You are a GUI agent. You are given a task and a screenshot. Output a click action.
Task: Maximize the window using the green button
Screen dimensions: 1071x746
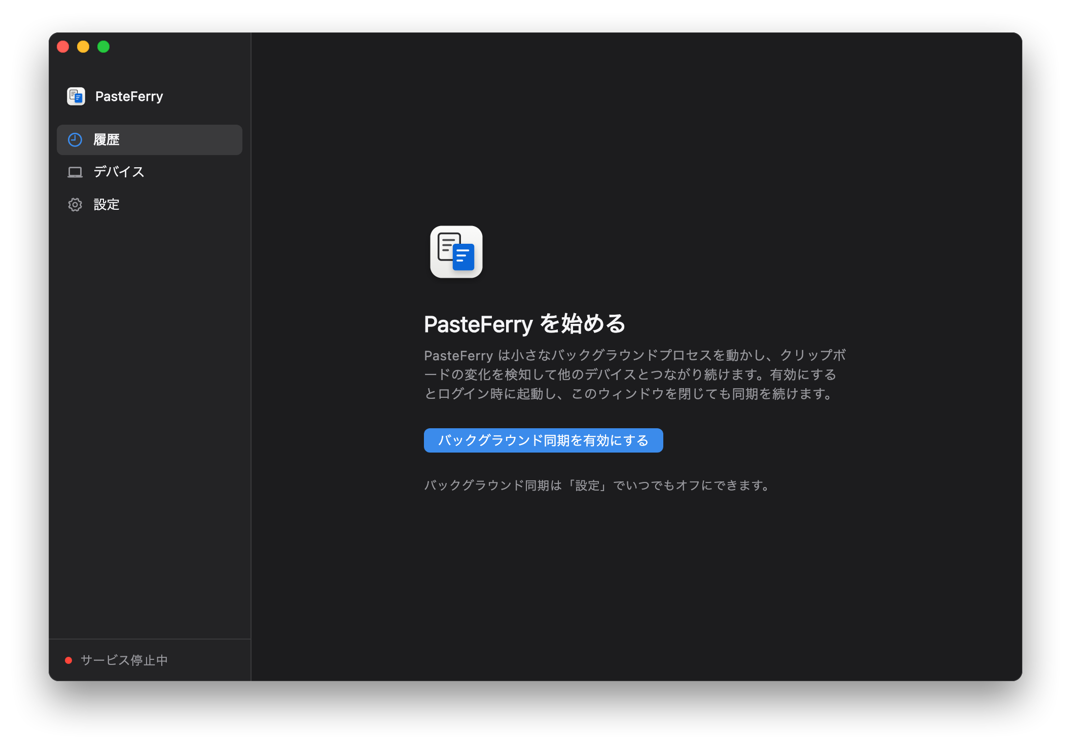[103, 47]
